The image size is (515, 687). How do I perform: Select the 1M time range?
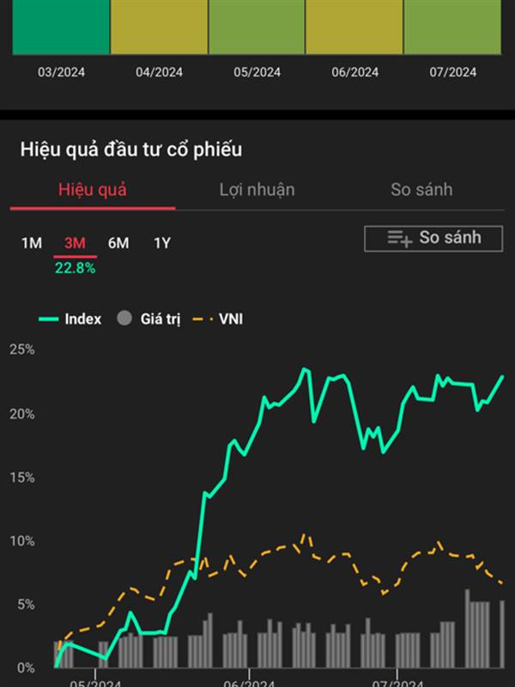(32, 243)
